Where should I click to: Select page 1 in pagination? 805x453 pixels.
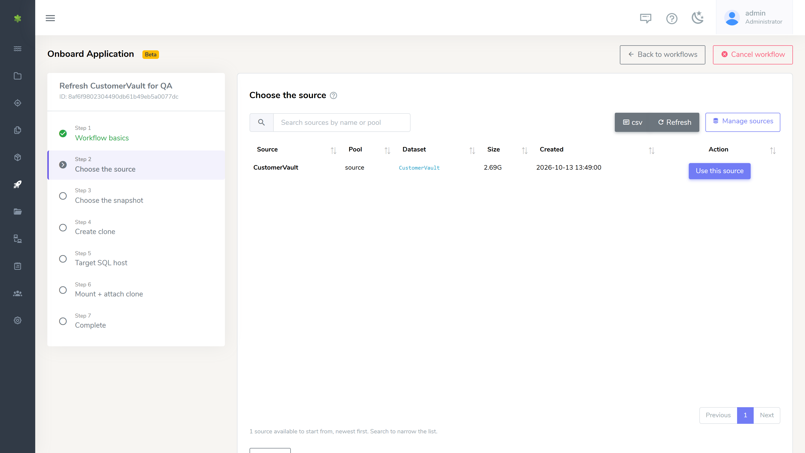pos(745,415)
